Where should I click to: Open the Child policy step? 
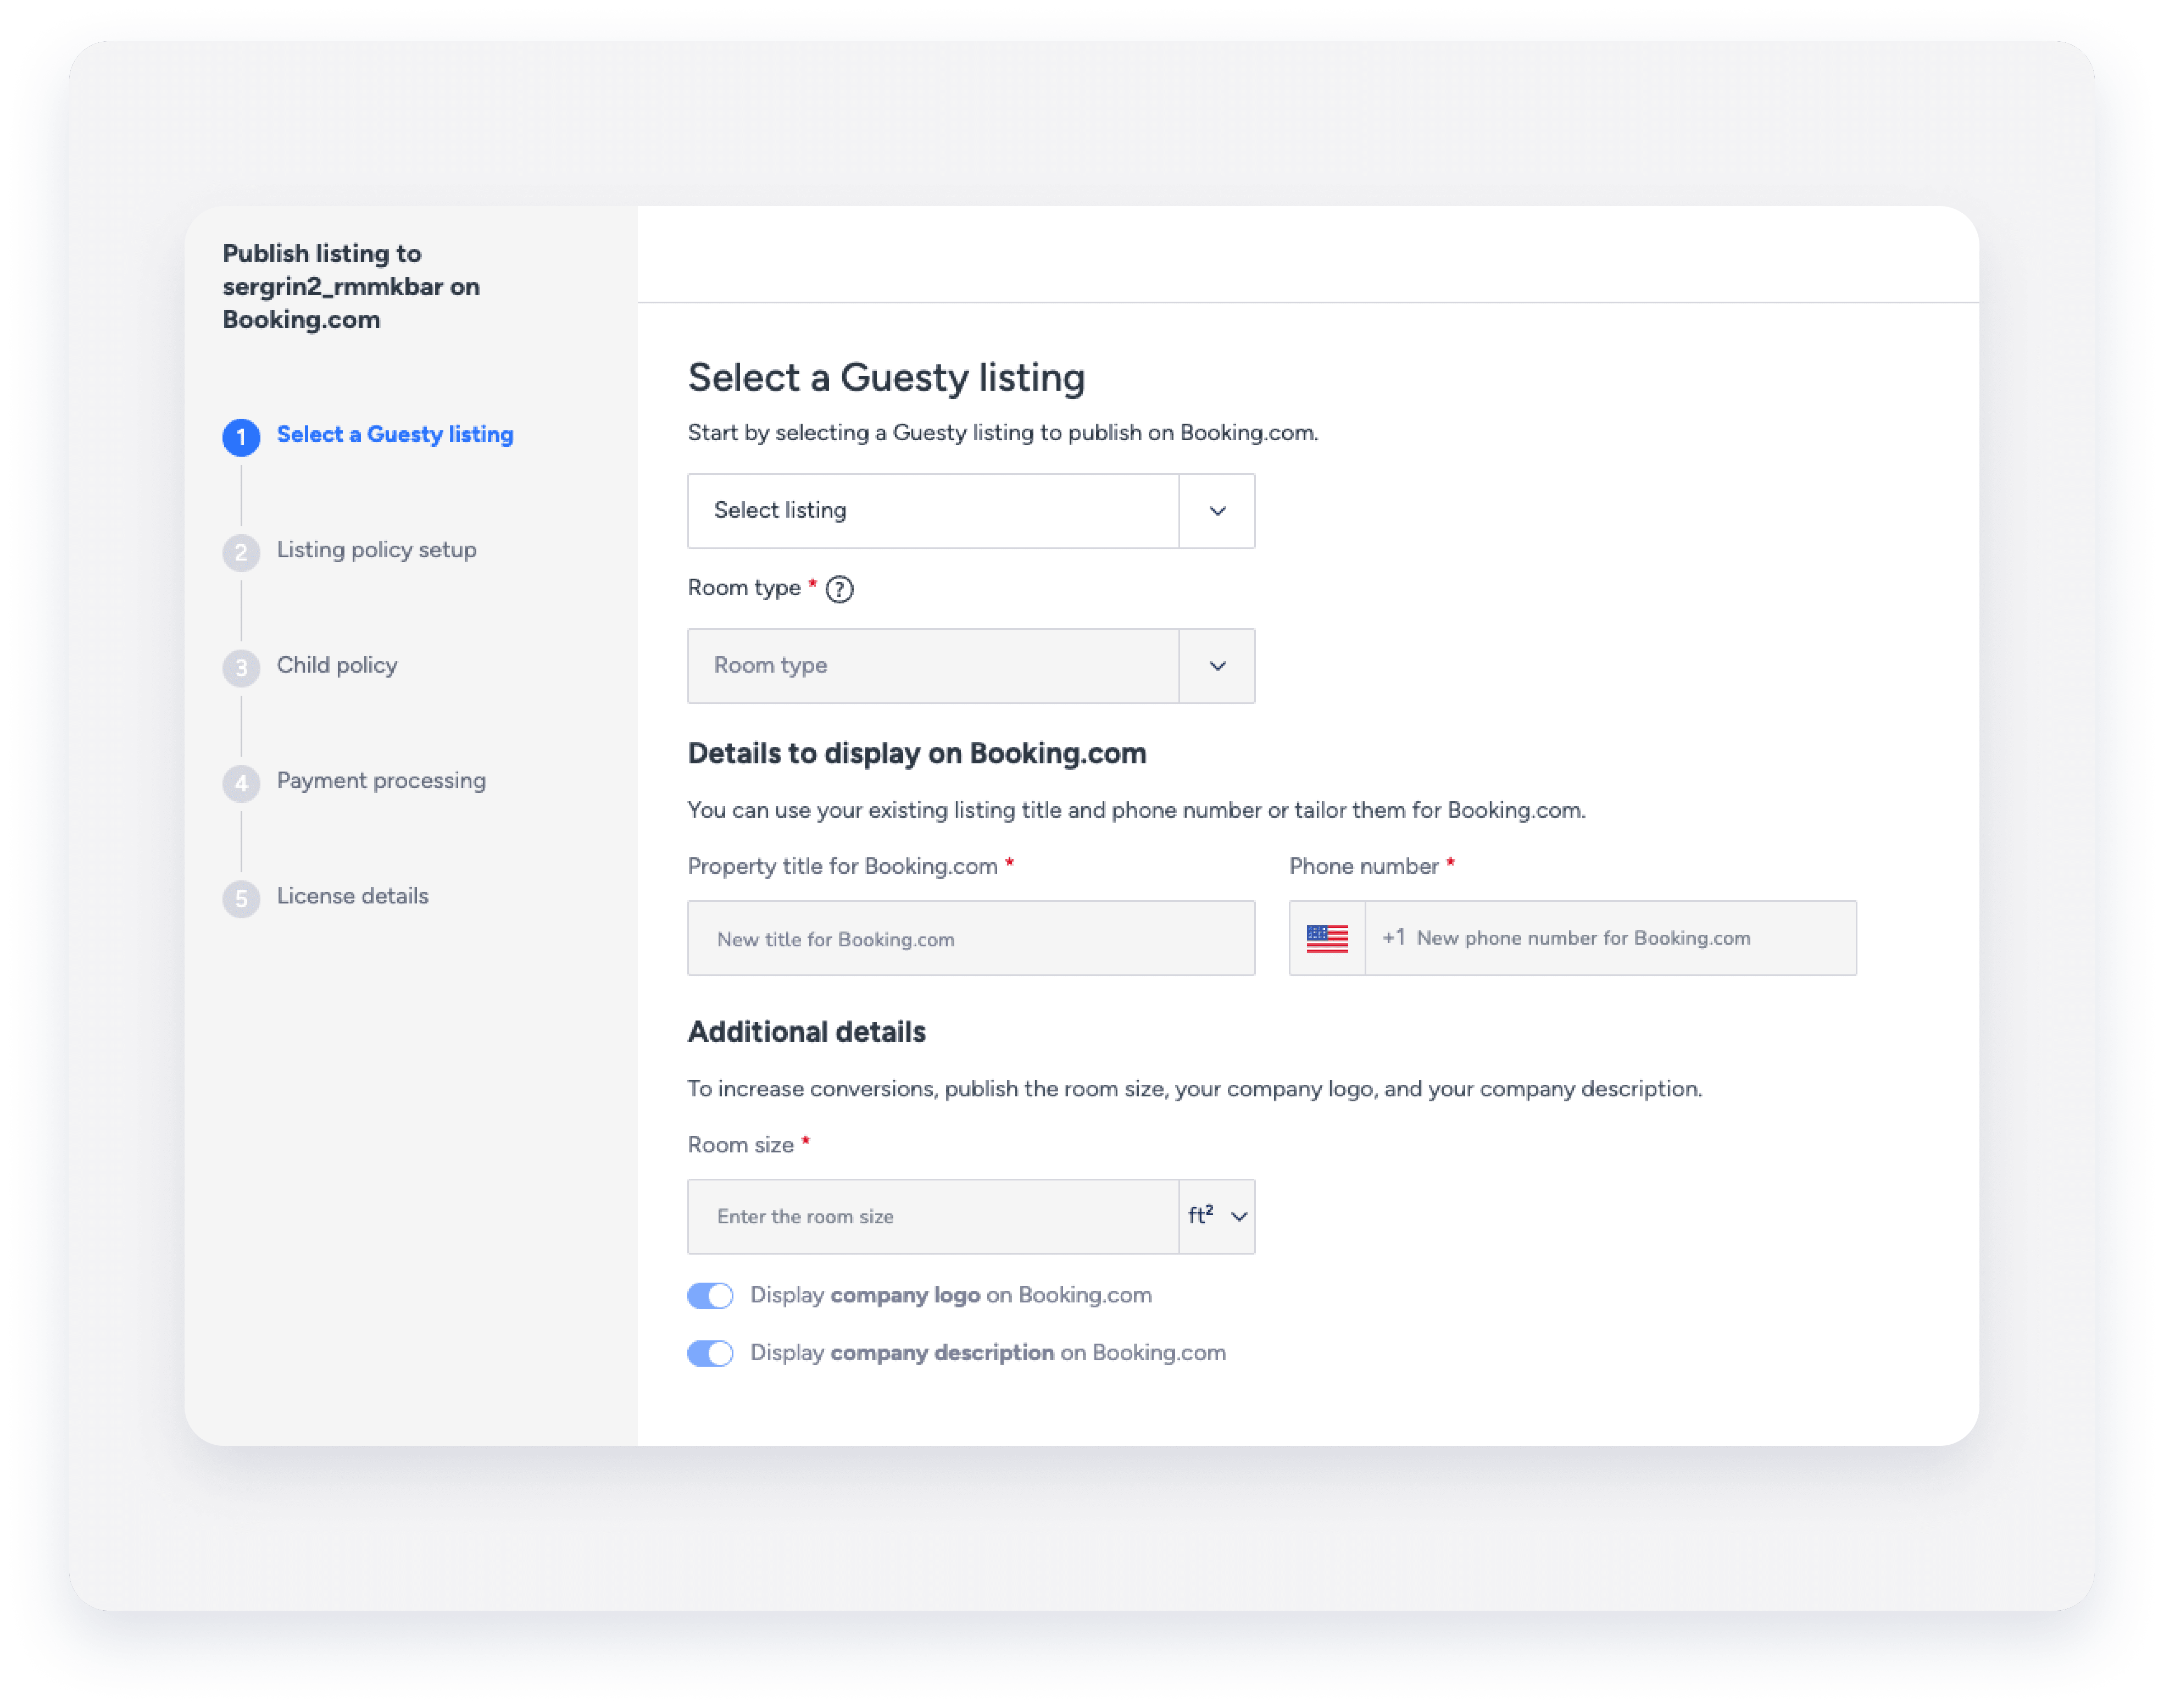point(337,665)
